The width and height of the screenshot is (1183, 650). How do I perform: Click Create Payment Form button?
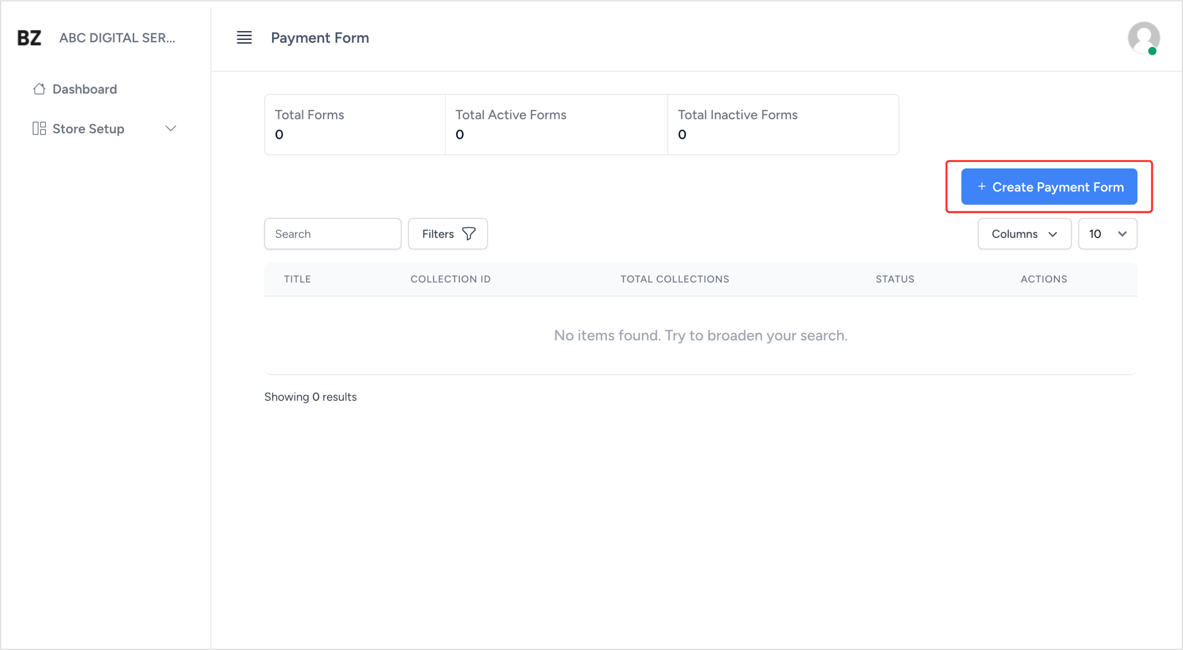point(1049,187)
